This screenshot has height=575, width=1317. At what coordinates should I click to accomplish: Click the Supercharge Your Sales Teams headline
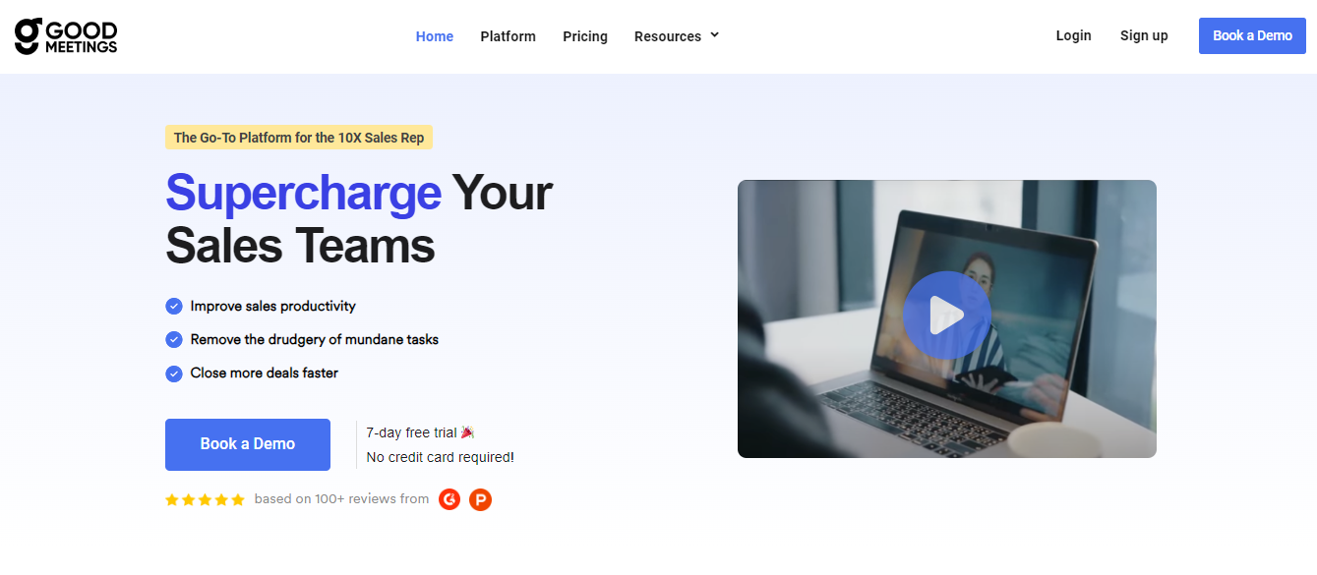pyautogui.click(x=359, y=218)
